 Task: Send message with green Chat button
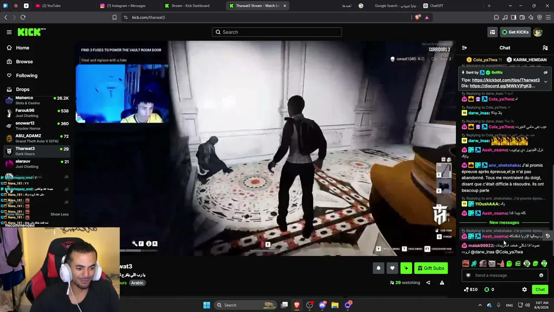(540, 289)
